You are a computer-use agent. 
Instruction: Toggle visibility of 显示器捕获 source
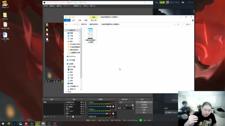coord(81,107)
